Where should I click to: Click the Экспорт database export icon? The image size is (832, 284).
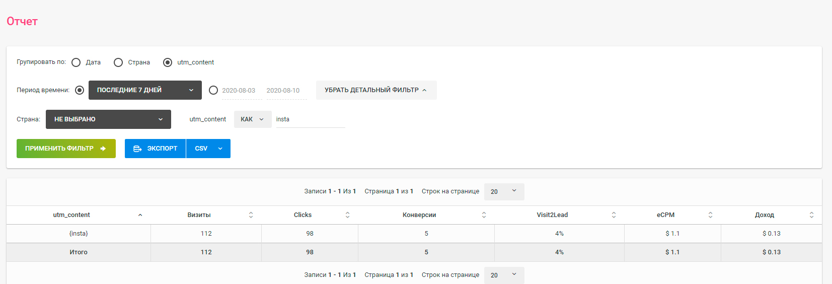tap(137, 149)
